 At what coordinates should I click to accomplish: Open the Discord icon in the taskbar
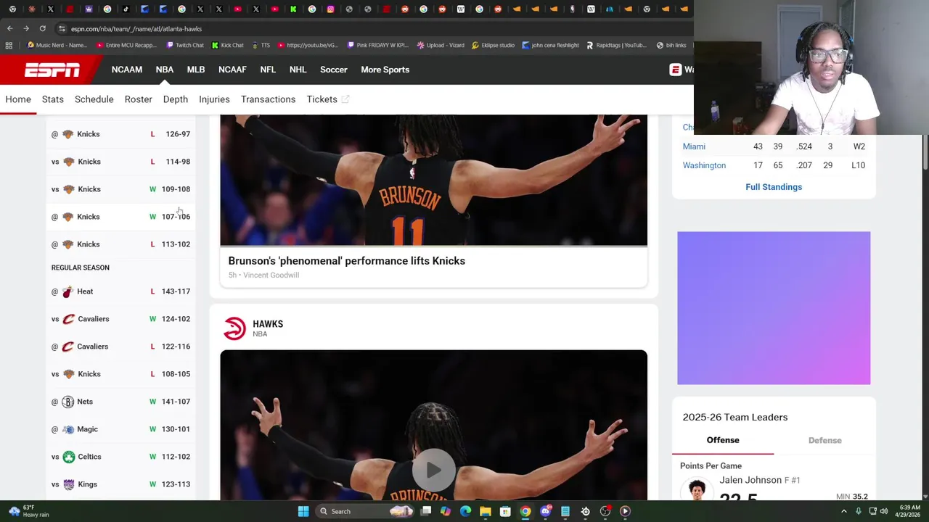(x=545, y=511)
